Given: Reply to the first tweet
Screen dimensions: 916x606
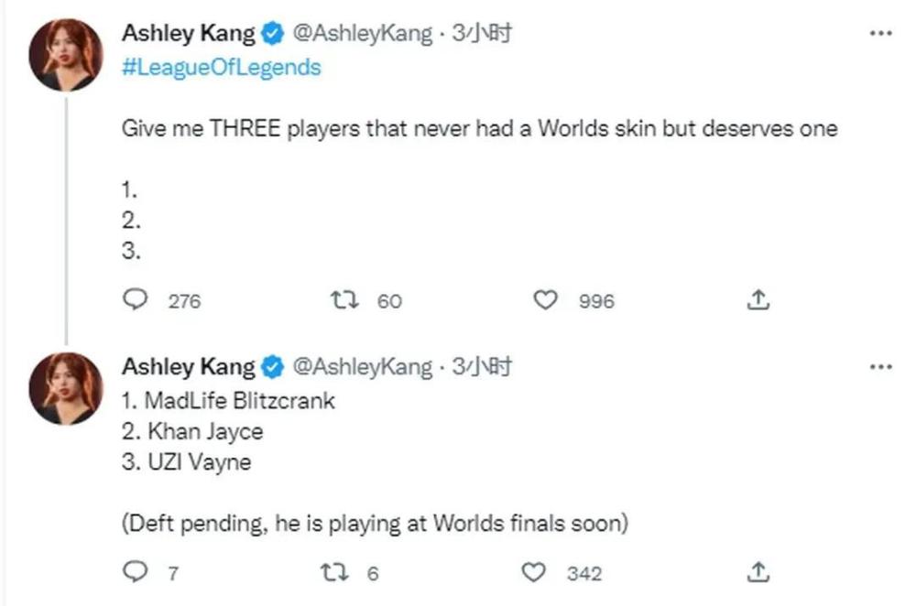Looking at the screenshot, I should pos(136,300).
